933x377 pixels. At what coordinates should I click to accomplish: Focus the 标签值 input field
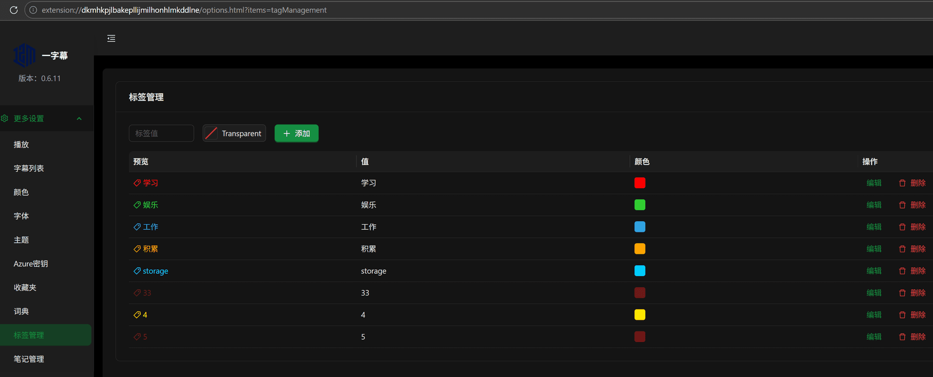[161, 133]
